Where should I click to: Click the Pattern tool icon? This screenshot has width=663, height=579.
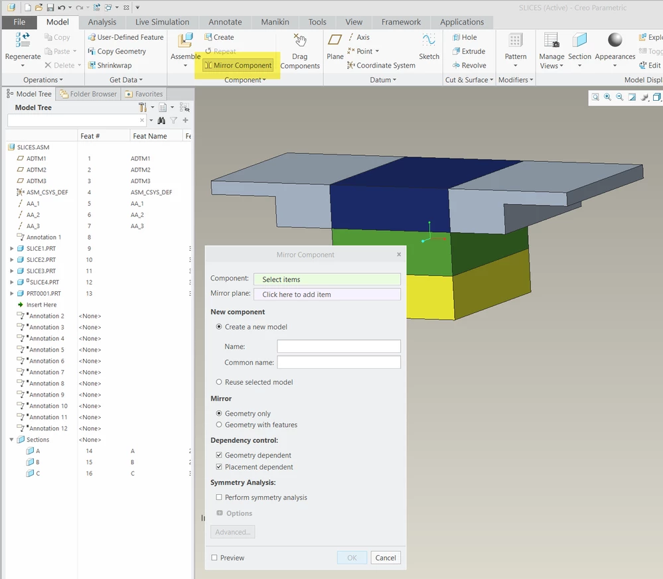click(x=515, y=40)
